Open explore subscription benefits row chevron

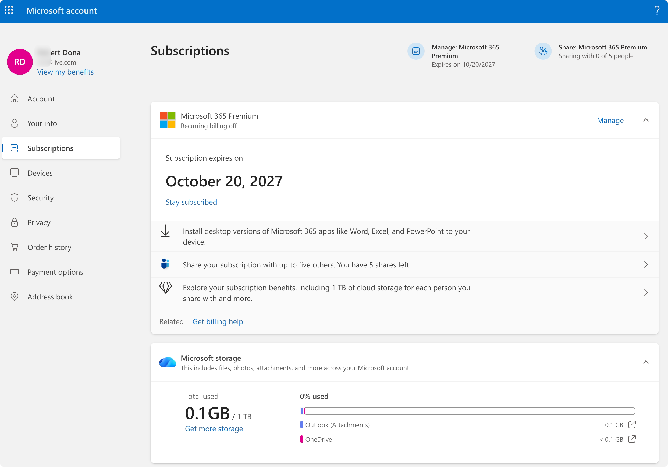point(646,293)
